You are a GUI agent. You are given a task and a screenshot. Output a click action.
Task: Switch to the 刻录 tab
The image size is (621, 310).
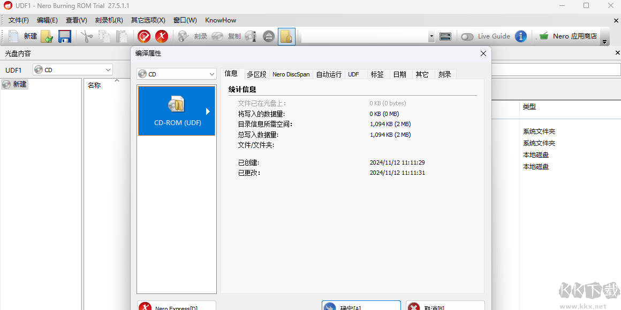point(445,74)
